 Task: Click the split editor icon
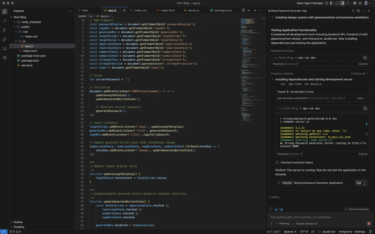click(x=243, y=10)
